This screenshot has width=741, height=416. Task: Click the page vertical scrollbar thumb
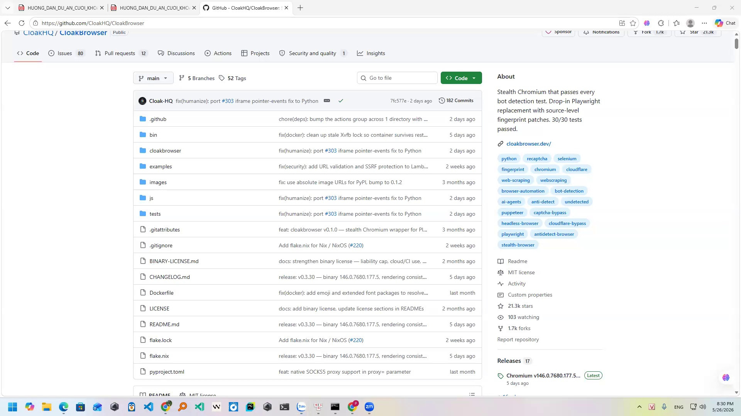coord(736,44)
